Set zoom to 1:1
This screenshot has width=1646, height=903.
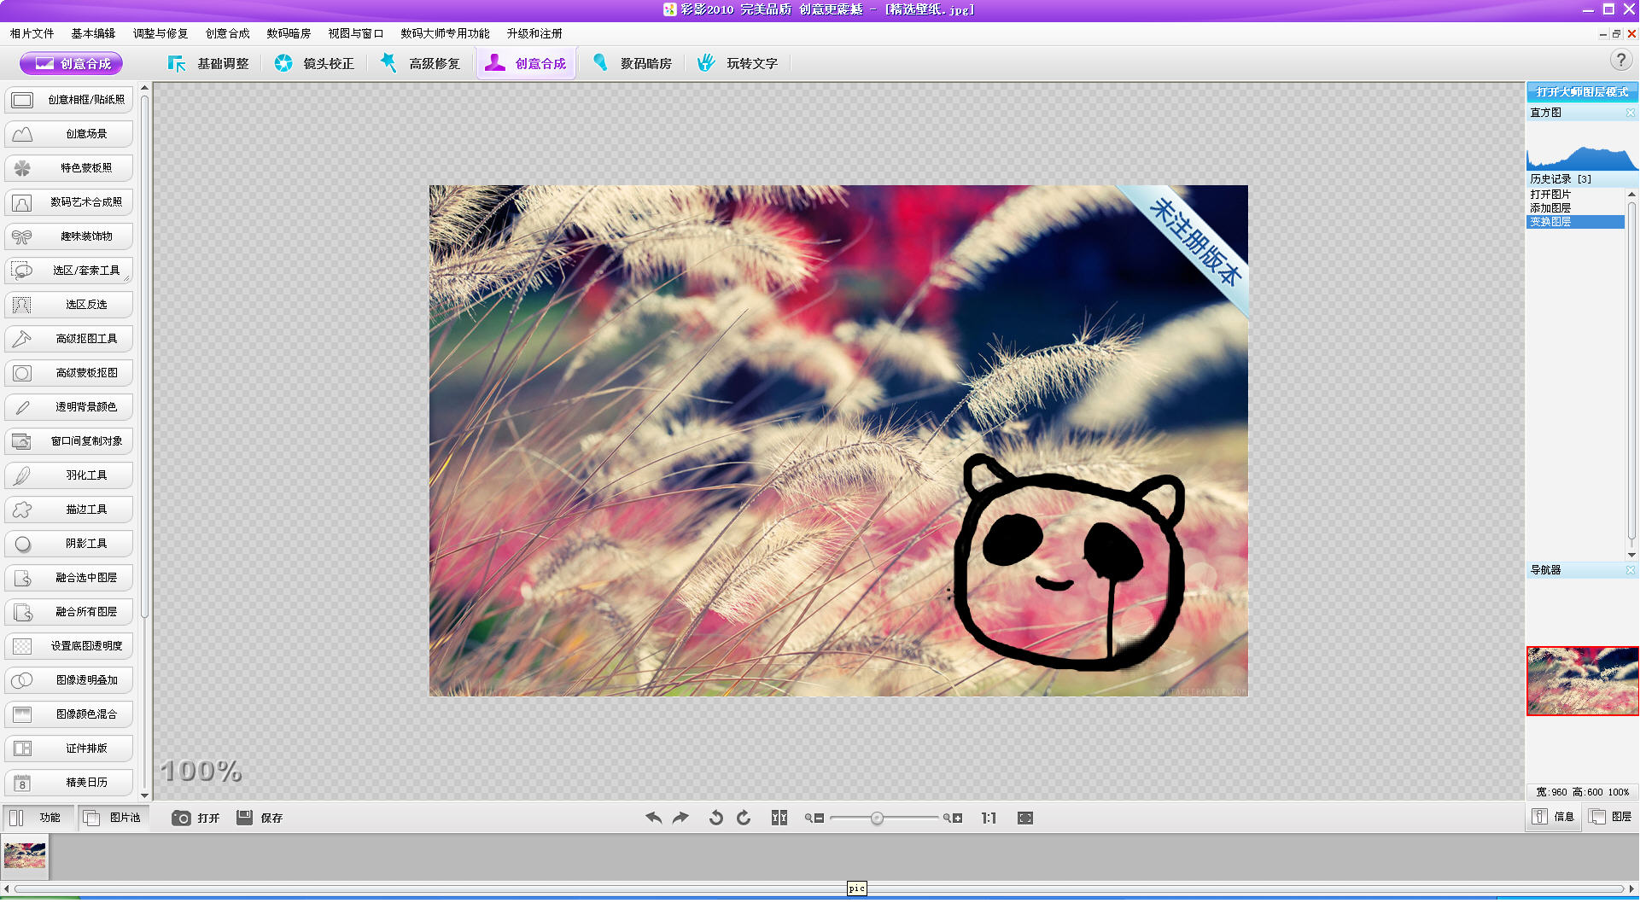click(x=989, y=818)
